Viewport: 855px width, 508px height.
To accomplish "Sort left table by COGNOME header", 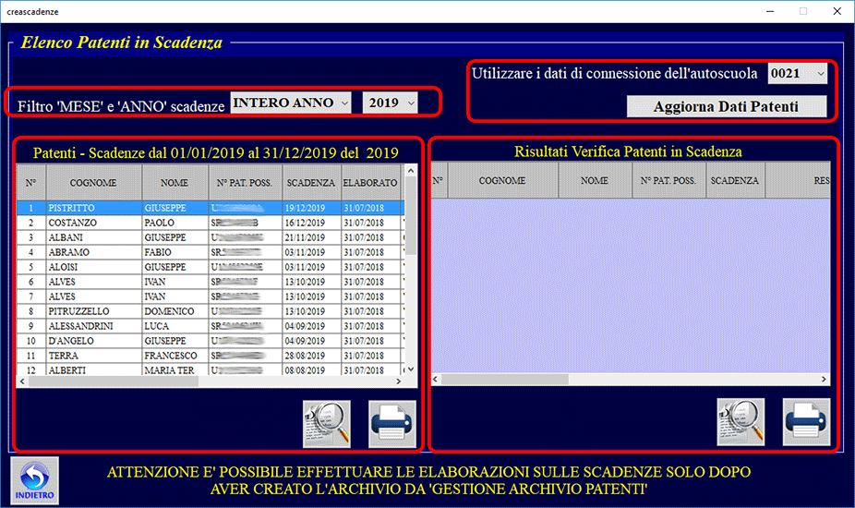I will pos(94,183).
